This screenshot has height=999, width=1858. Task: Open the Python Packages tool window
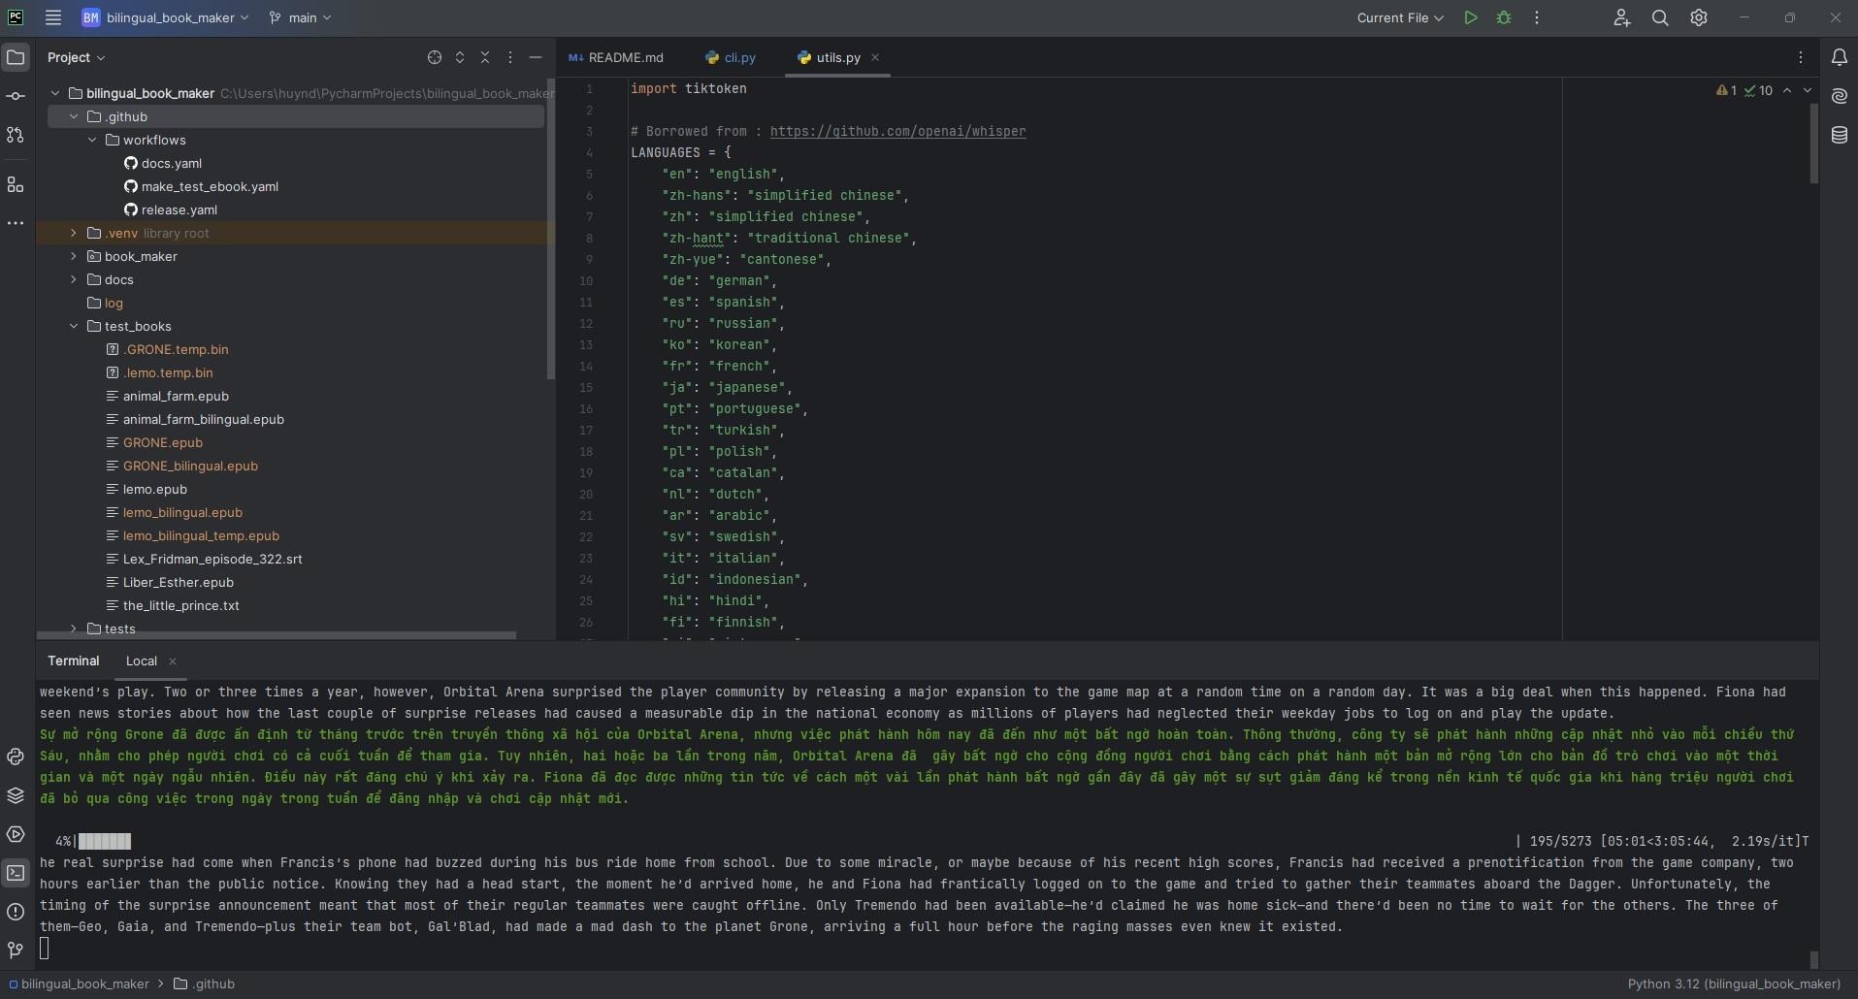coord(16,795)
